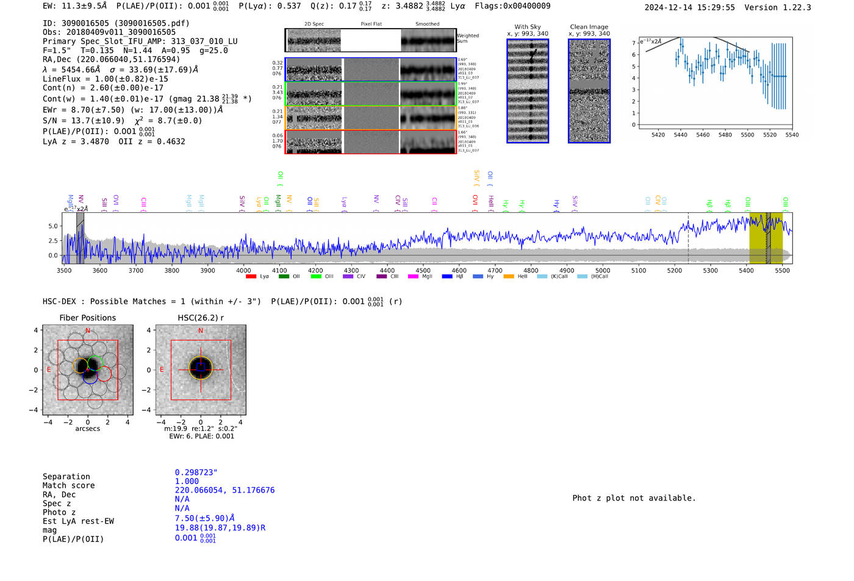Click the yellow highlighted band in the spectrum
Image resolution: width=854 pixels, height=581 pixels.
758,238
